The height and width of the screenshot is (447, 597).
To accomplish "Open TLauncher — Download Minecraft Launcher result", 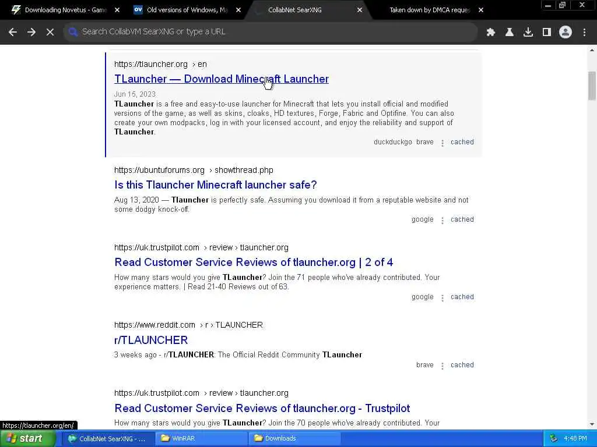I will tap(221, 79).
